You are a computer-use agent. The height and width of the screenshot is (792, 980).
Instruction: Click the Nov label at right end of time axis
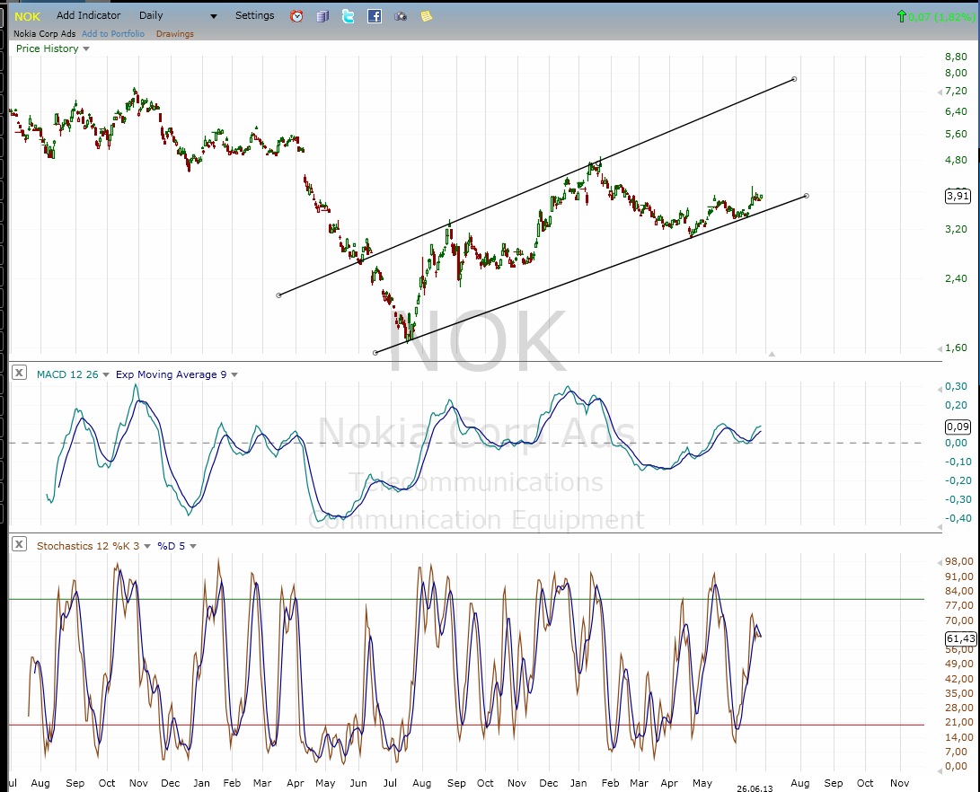(899, 783)
